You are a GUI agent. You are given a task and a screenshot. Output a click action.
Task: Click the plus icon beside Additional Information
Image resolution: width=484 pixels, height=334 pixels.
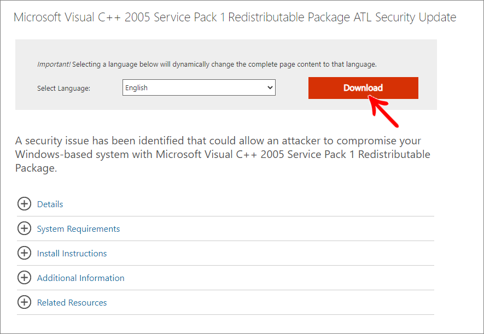click(24, 278)
